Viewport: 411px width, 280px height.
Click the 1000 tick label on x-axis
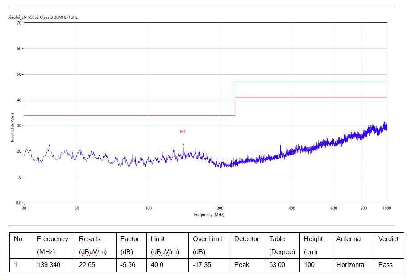click(x=386, y=208)
